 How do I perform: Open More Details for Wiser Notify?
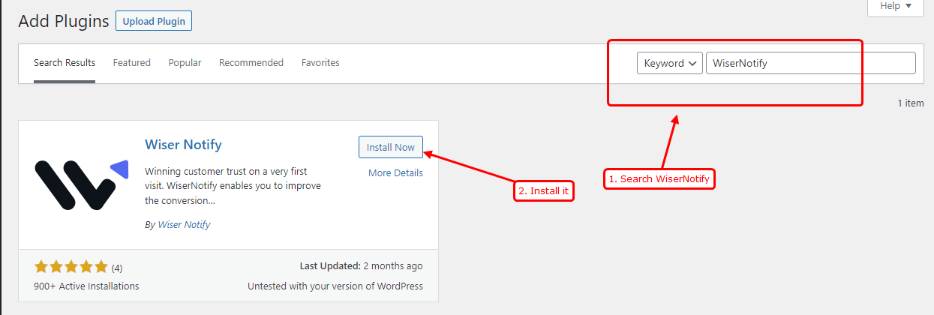[x=395, y=172]
